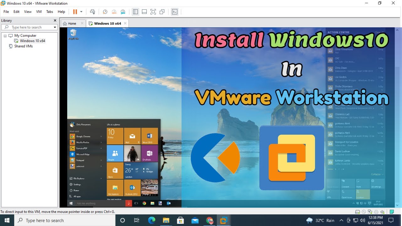Screen dimensions: 402x226
Task: Open the OneNote tile
Action: point(149,153)
